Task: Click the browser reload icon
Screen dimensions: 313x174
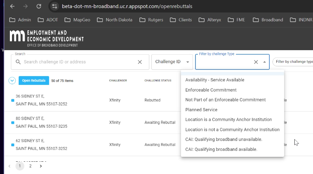Action: tap(39, 6)
